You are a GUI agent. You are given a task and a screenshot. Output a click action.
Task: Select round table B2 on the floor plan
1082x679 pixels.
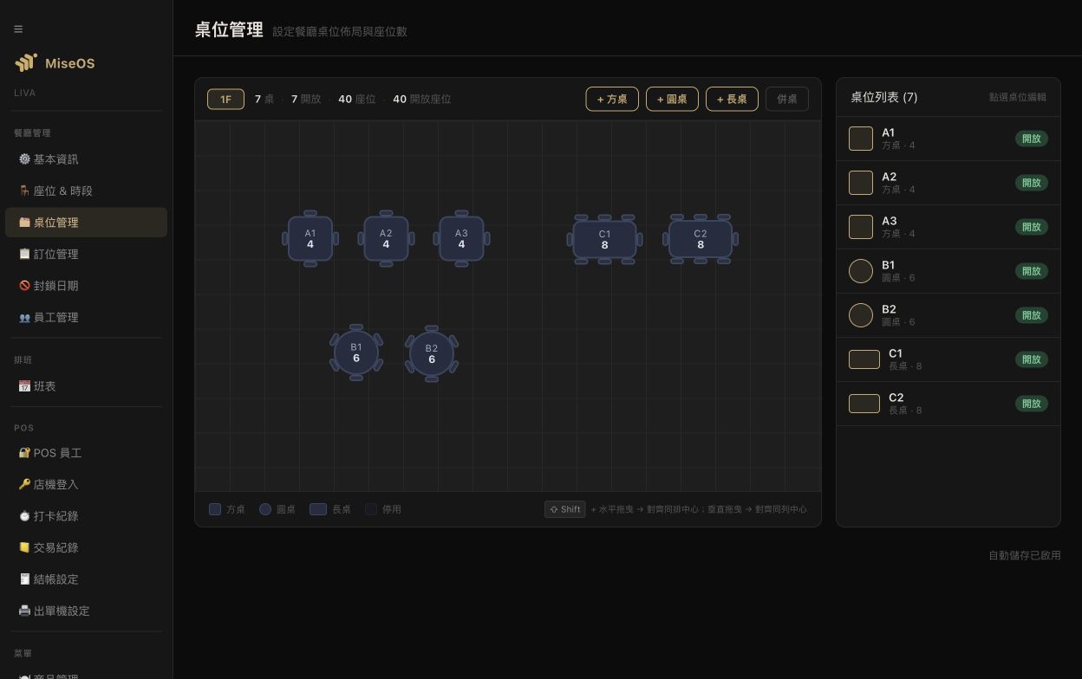(432, 353)
